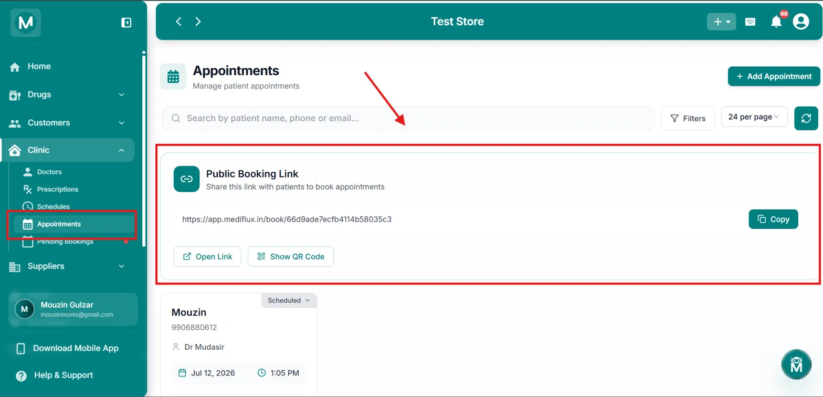Click Show QR Code button
This screenshot has height=397, width=823.
point(291,256)
